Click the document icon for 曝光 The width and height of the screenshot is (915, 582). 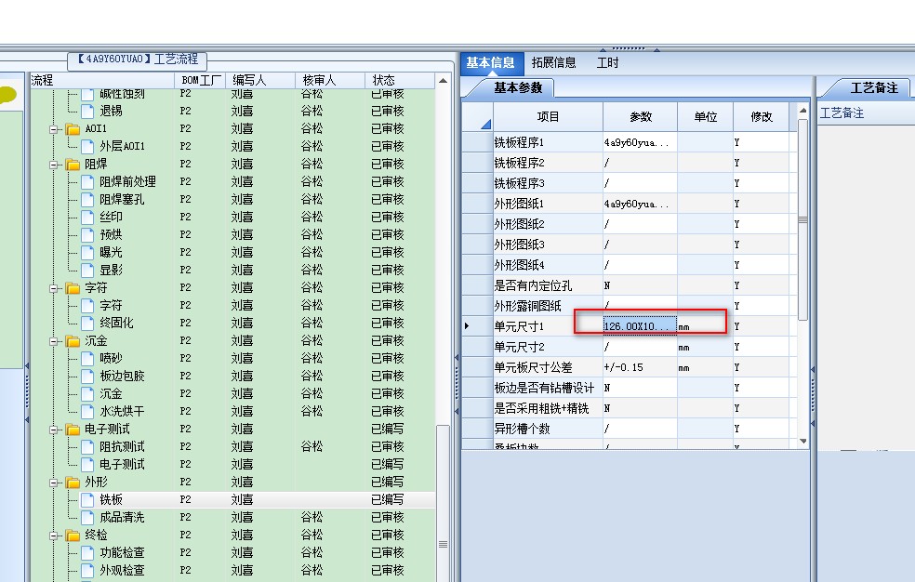coord(87,253)
